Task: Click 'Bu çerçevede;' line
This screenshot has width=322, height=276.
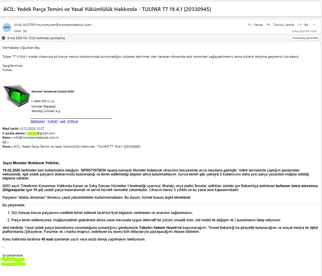Action: 14,205
